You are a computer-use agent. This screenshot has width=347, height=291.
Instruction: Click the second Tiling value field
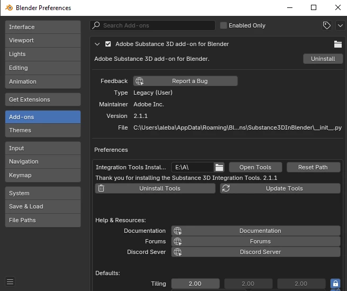click(x=248, y=284)
